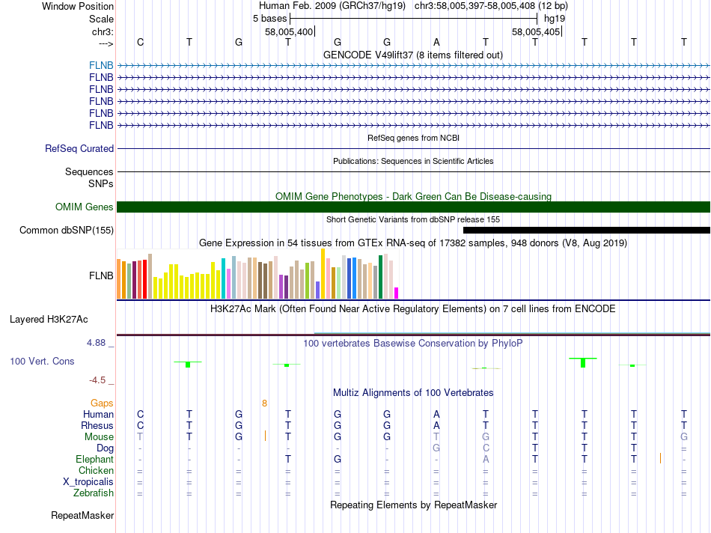The image size is (711, 533).
Task: Open Multiz Alignments of 100 Vertebrates title
Action: tap(413, 393)
